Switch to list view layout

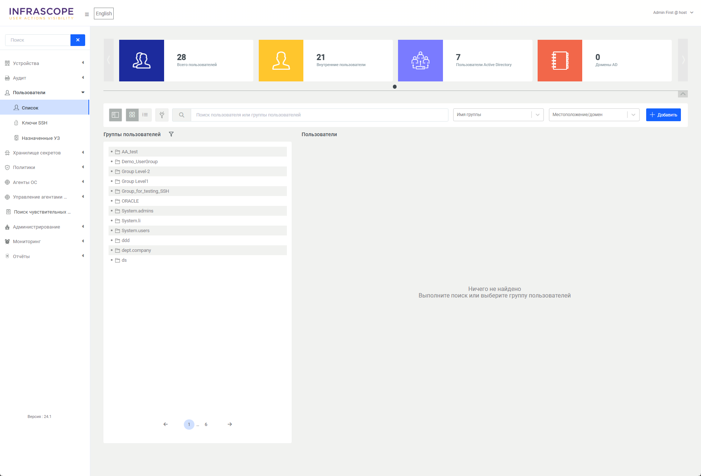click(145, 115)
